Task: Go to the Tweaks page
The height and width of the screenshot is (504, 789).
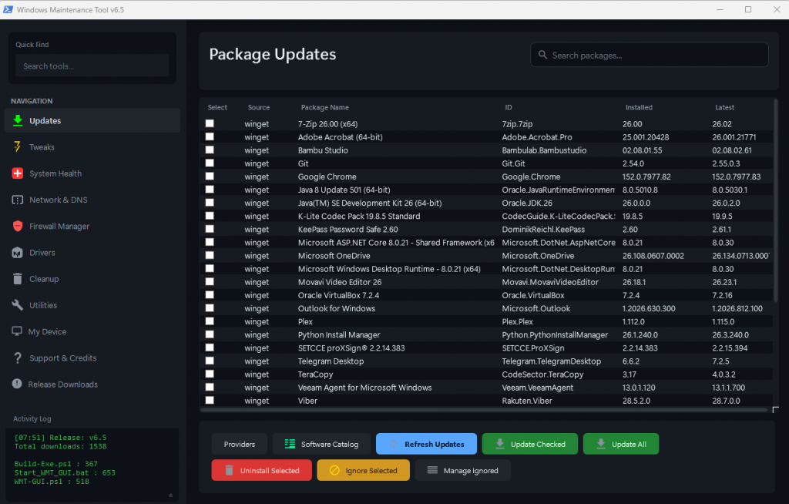Action: (x=92, y=147)
